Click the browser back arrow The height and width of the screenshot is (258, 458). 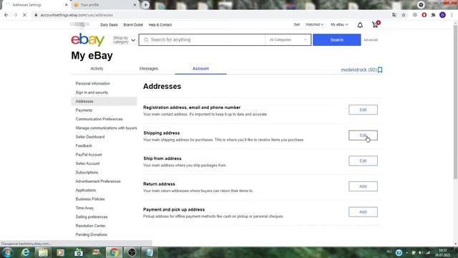point(6,15)
